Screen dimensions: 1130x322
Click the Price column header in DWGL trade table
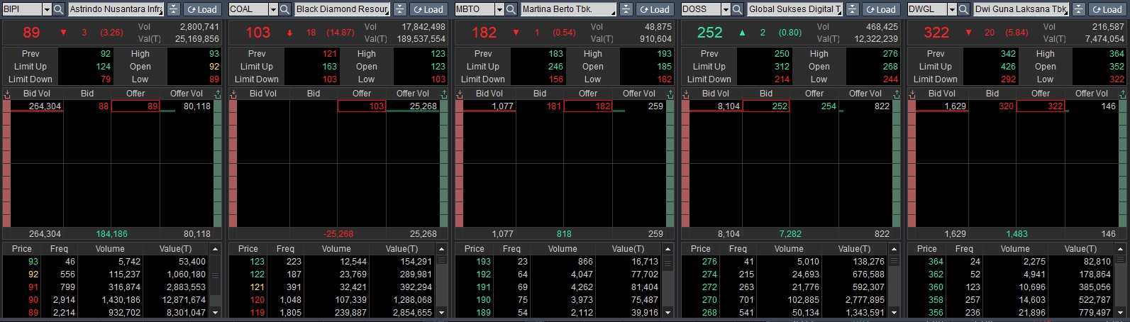(926, 249)
